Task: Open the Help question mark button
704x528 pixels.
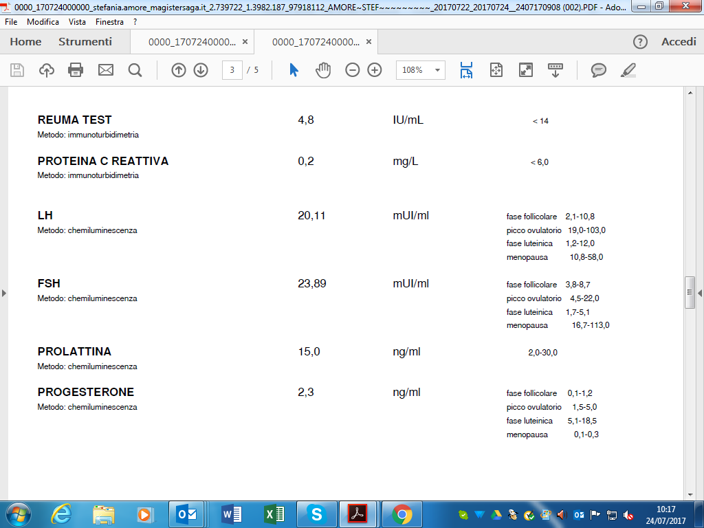Action: [640, 42]
